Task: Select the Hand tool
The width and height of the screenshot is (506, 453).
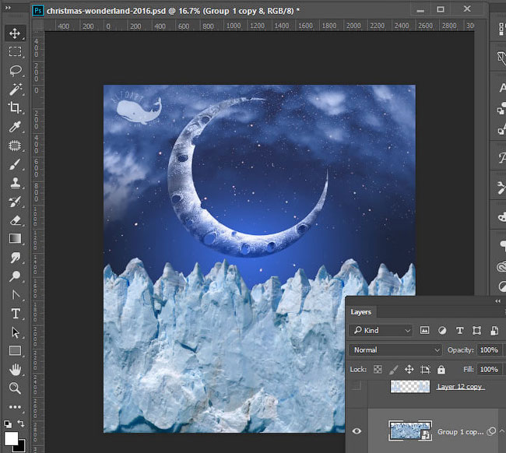Action: [x=15, y=369]
